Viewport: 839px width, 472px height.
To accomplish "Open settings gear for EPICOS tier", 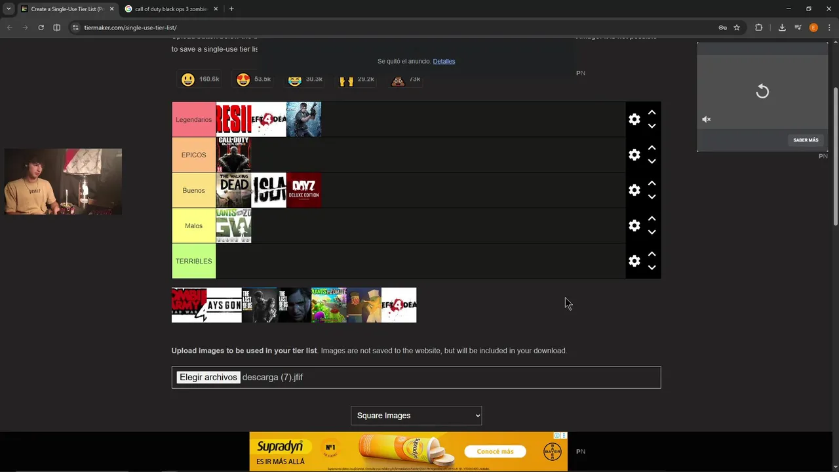I will (634, 155).
